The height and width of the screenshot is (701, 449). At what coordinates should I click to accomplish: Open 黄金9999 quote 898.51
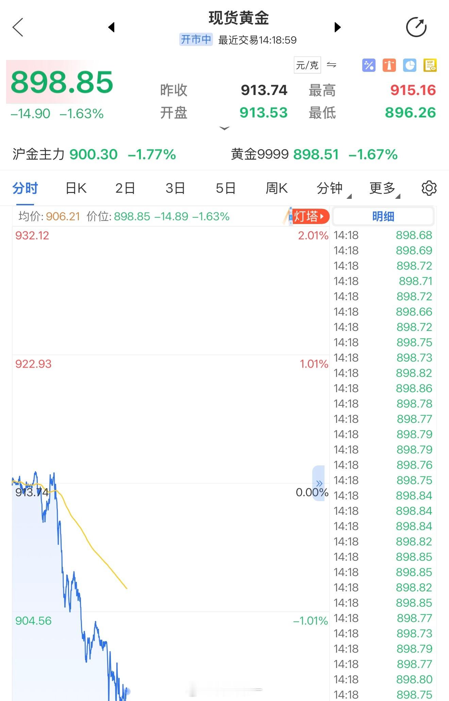pos(314,154)
